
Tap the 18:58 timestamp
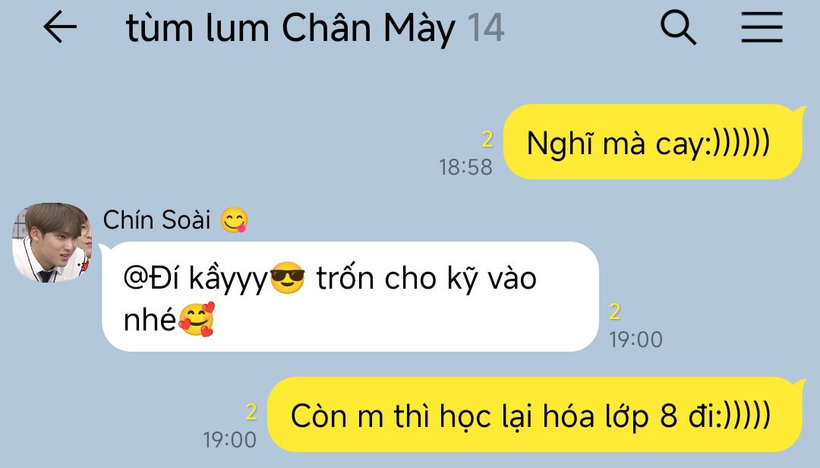465,167
